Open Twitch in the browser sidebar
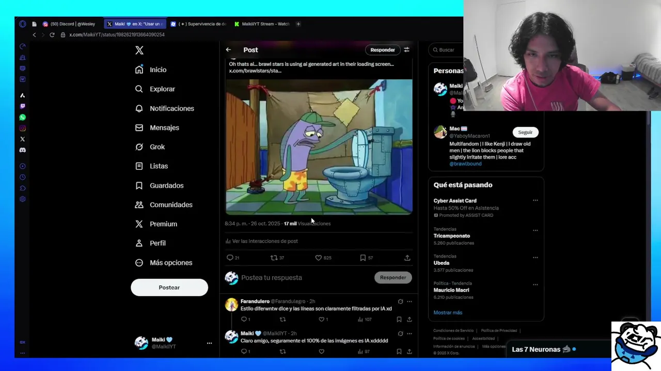661x371 pixels. (22, 106)
